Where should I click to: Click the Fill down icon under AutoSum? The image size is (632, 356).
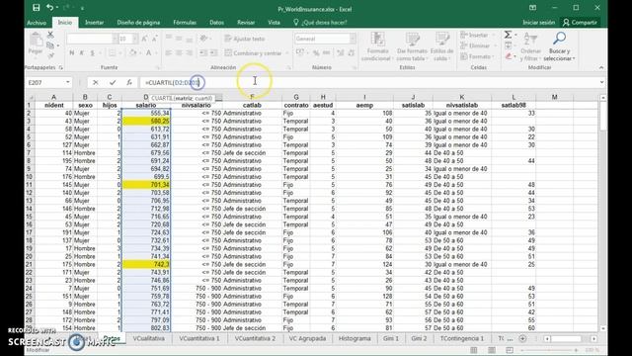509,45
